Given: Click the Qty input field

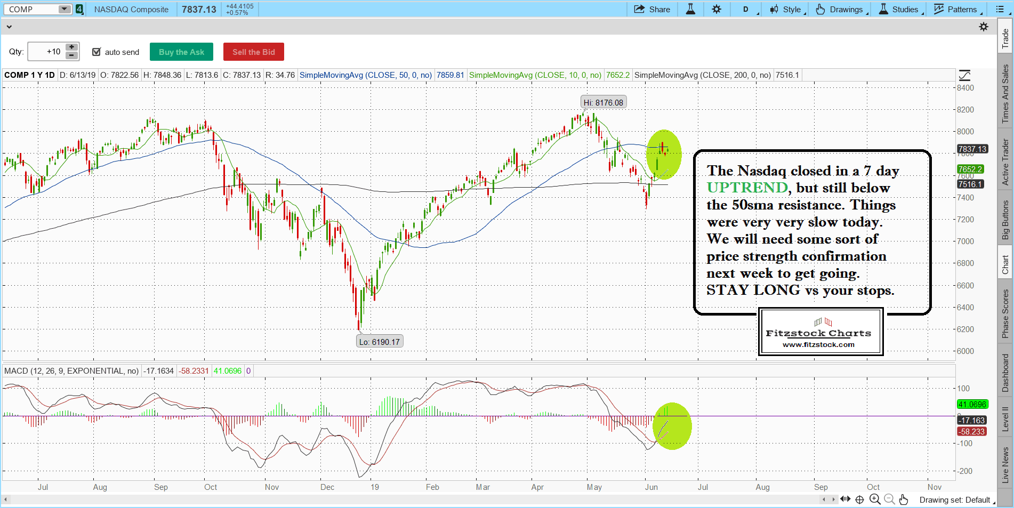Looking at the screenshot, I should coord(46,52).
